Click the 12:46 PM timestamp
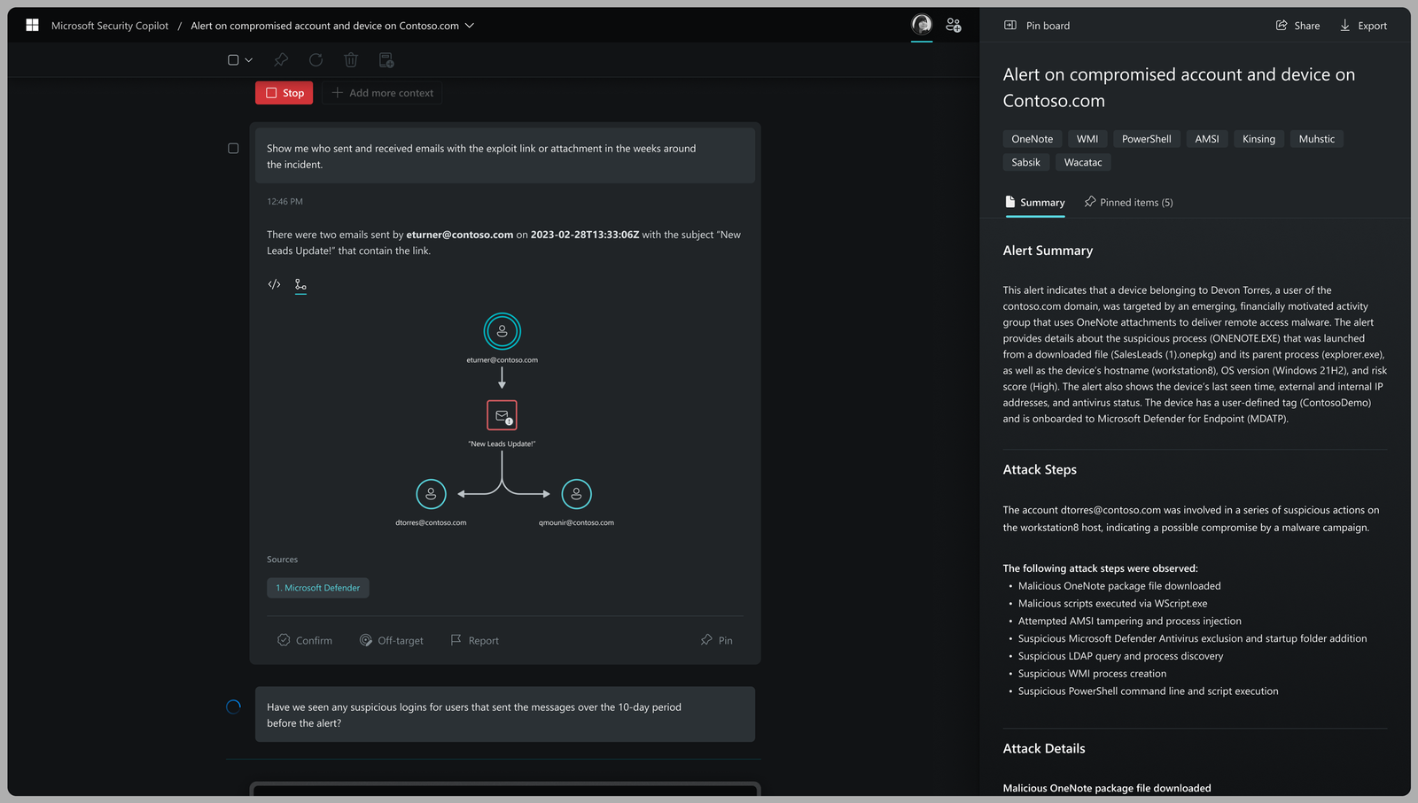Image resolution: width=1418 pixels, height=803 pixels. click(x=284, y=202)
